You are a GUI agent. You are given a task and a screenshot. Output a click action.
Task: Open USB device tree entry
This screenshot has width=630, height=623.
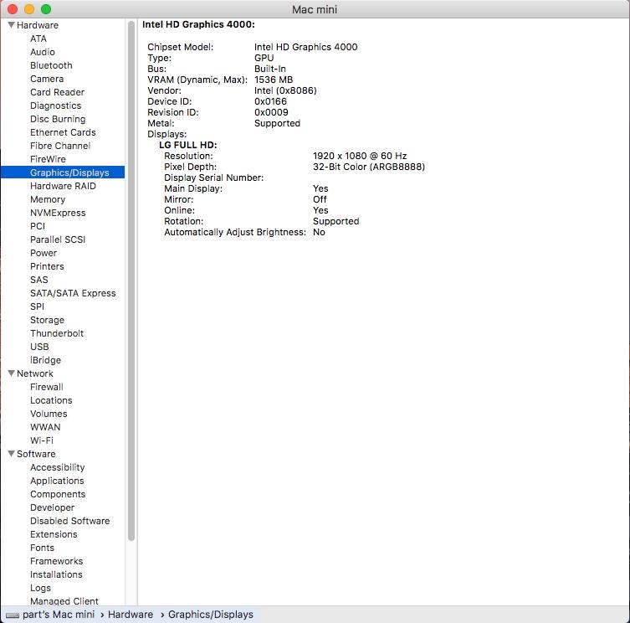click(39, 347)
